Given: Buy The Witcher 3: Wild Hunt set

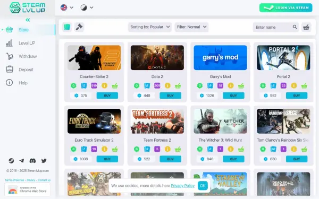Looking at the screenshot, I should pyautogui.click(x=233, y=159).
